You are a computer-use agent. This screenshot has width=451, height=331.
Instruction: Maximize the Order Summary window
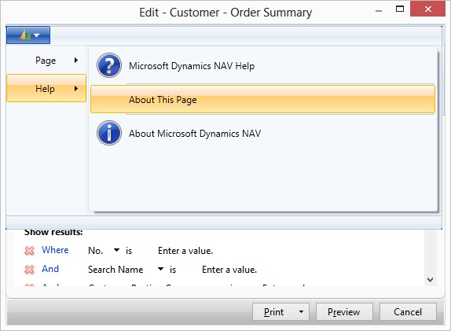click(x=400, y=9)
